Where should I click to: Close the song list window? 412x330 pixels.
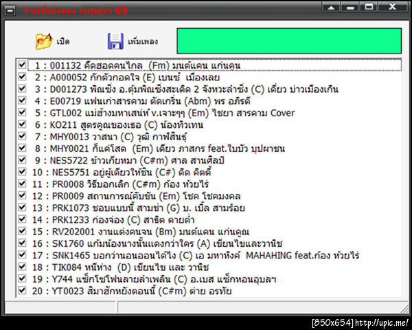pos(392,7)
